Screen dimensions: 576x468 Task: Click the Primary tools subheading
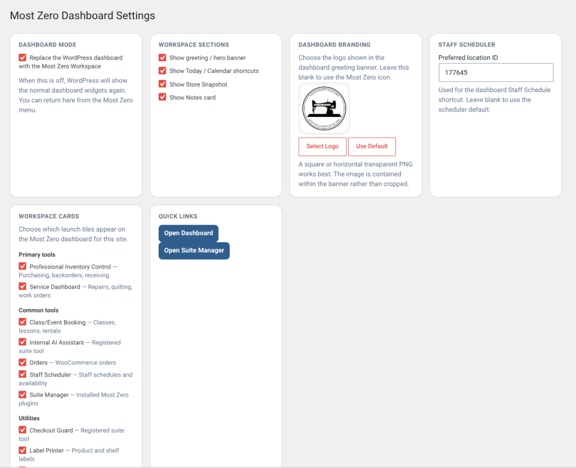pyautogui.click(x=37, y=255)
